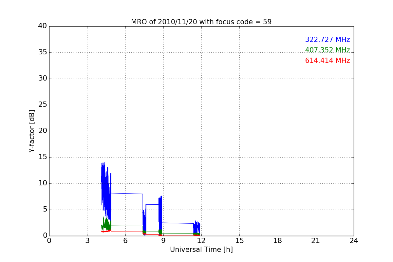Click the y-axis tick label 35

43,52
